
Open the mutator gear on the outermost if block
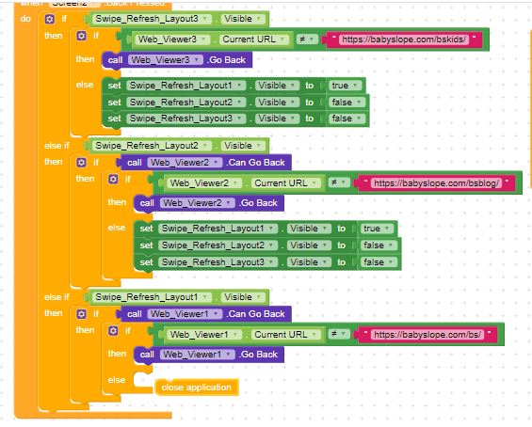click(50, 19)
